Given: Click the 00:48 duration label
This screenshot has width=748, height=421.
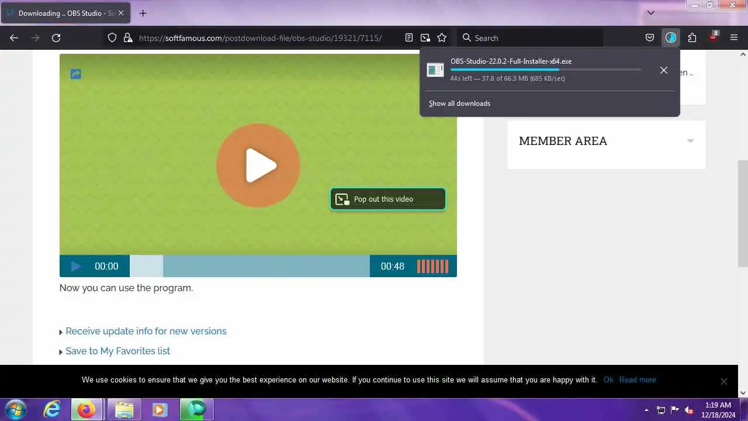Looking at the screenshot, I should point(393,266).
